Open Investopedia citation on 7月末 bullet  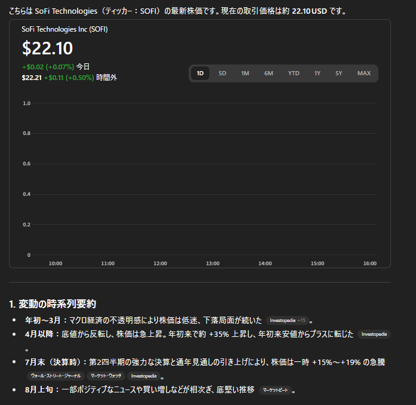pos(144,376)
